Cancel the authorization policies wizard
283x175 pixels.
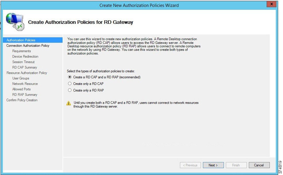(x=259, y=165)
